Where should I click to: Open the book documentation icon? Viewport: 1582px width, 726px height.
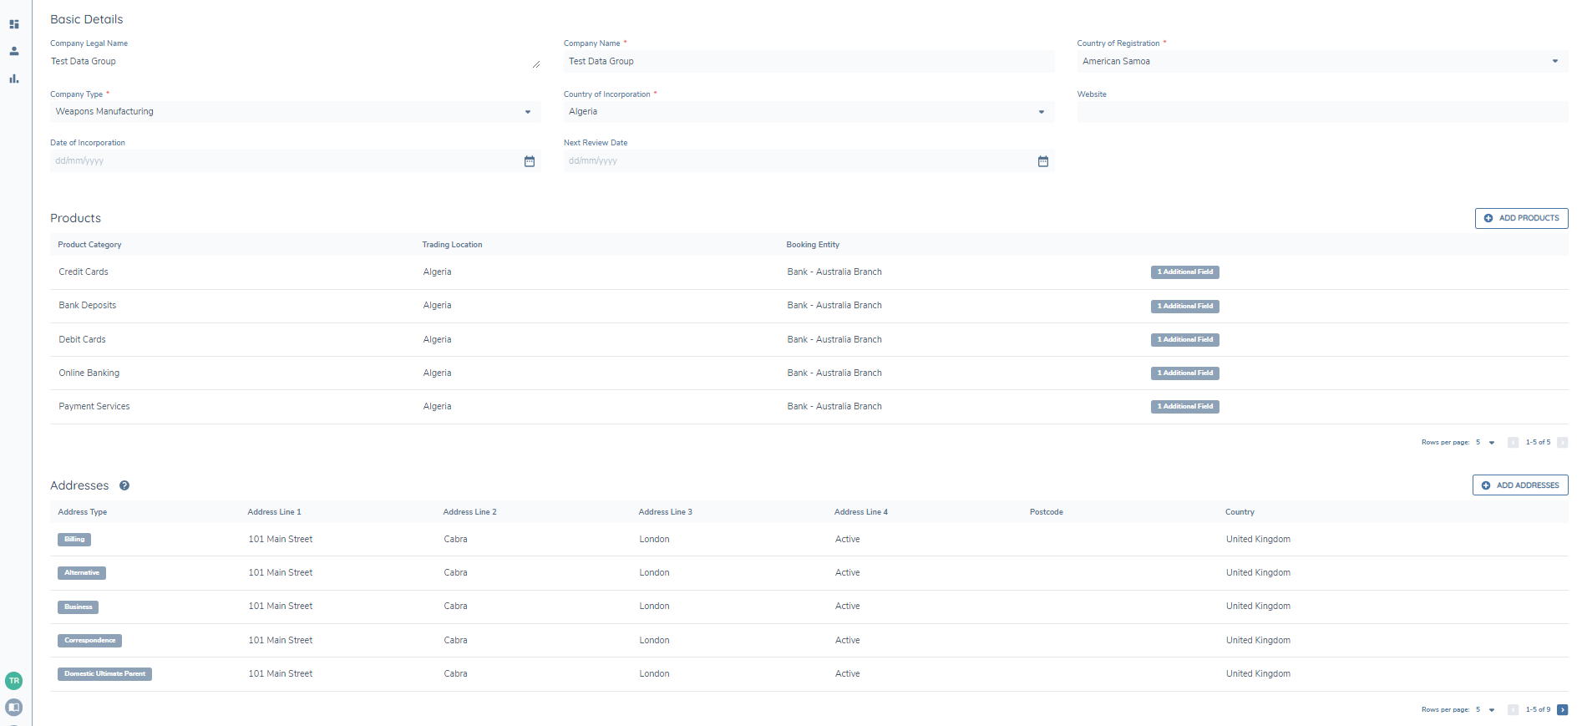[14, 707]
